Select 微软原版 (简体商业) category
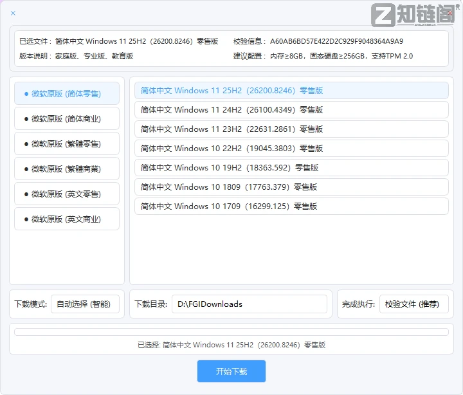 coord(67,118)
